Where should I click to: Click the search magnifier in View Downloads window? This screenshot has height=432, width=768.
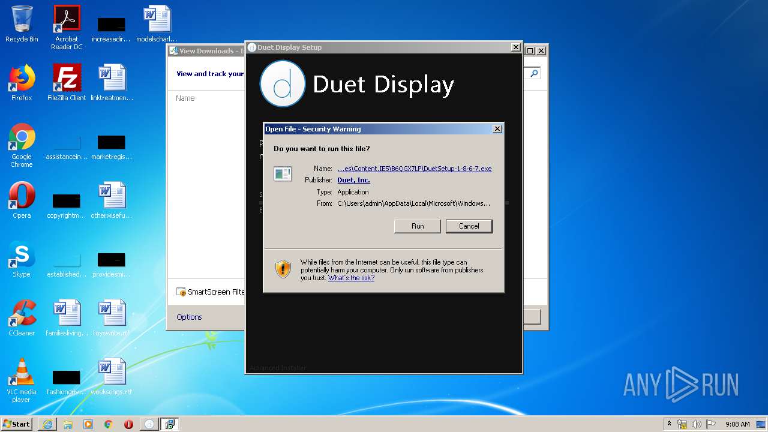coord(534,73)
